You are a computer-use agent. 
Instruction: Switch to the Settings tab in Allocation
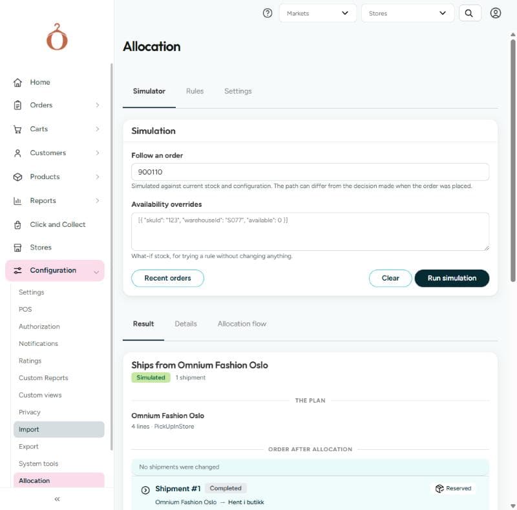[x=238, y=91]
